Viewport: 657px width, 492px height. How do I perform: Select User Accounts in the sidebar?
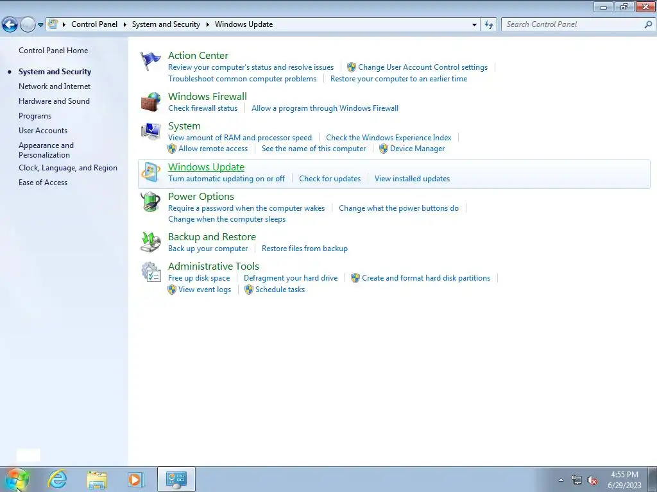click(43, 131)
